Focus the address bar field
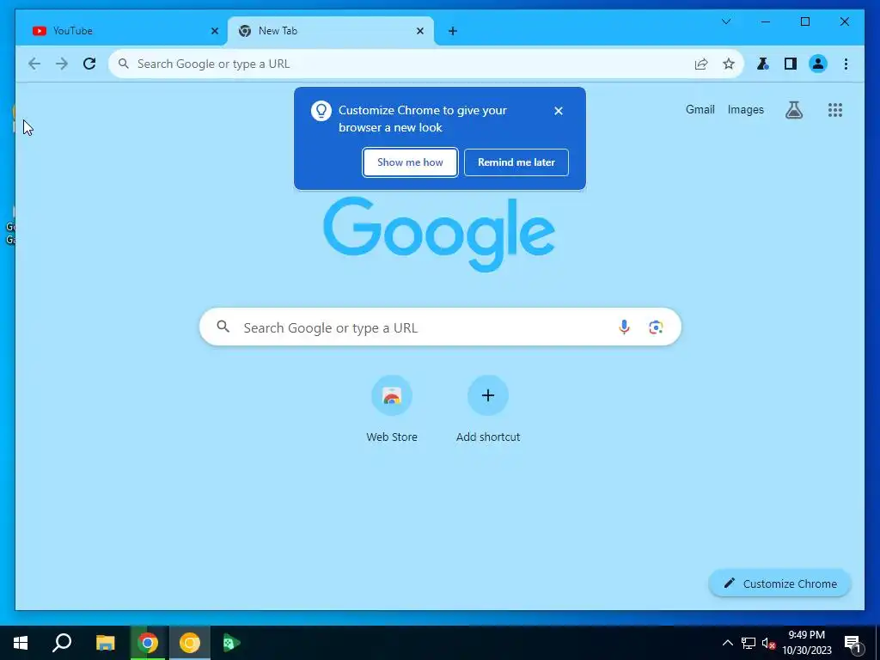This screenshot has width=880, height=660. click(x=426, y=64)
